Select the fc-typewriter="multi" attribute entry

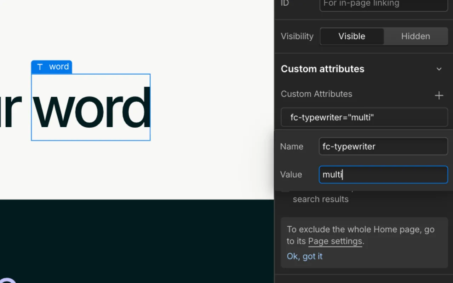364,117
